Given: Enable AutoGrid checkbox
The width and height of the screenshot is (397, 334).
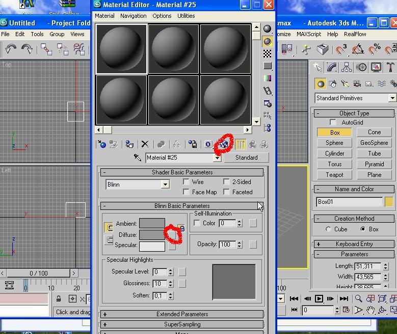Looking at the screenshot, I should click(x=333, y=123).
